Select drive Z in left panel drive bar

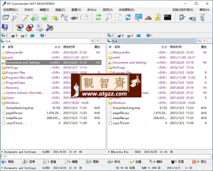24,36
